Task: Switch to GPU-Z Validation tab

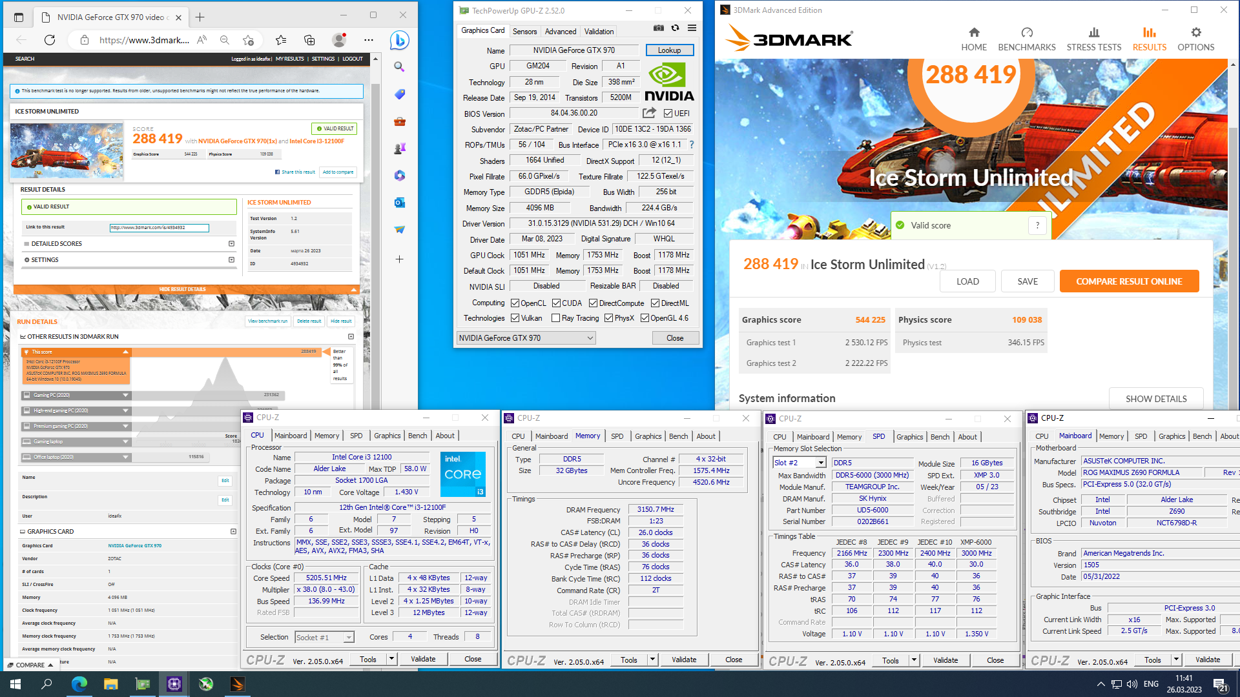Action: click(x=599, y=31)
